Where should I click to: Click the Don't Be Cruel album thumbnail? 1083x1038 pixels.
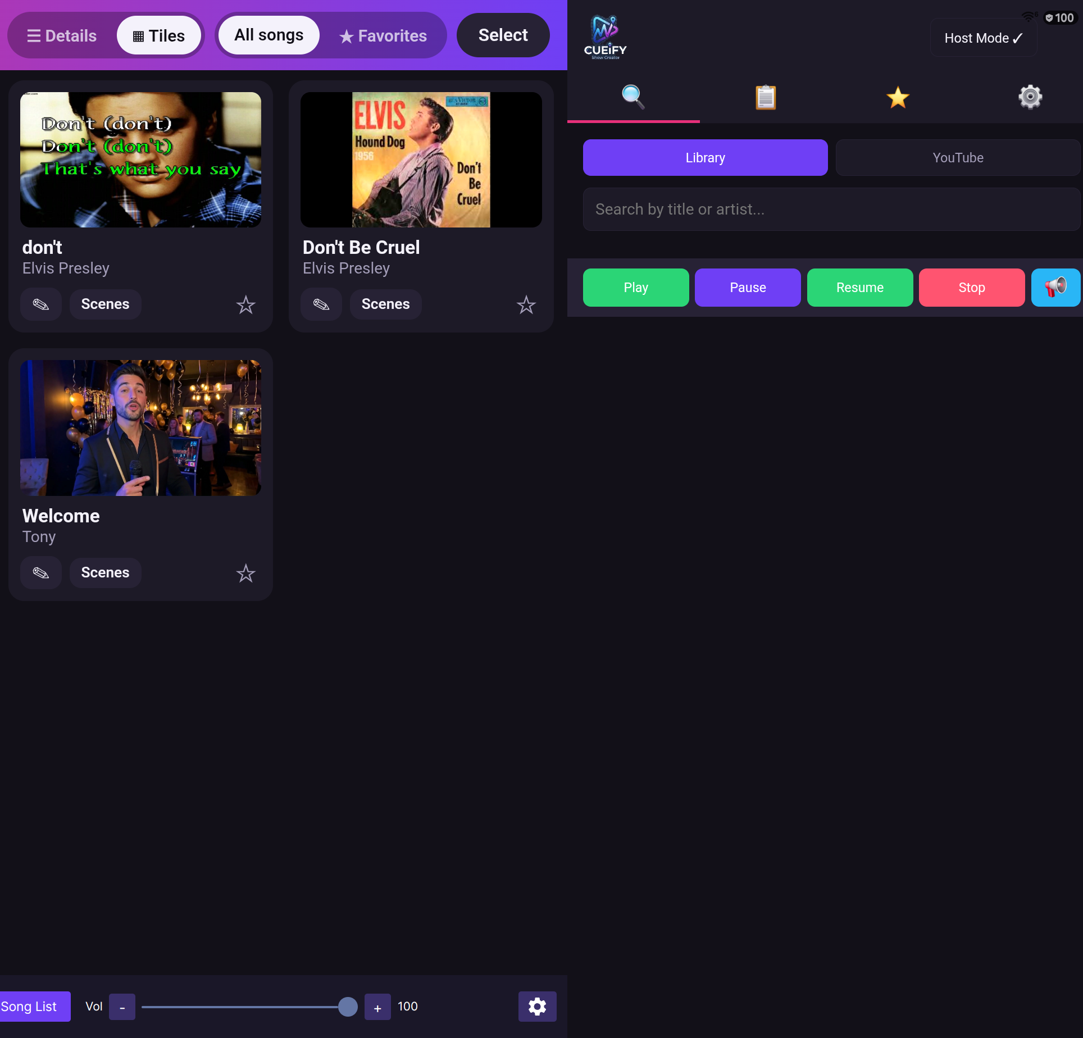tap(421, 160)
